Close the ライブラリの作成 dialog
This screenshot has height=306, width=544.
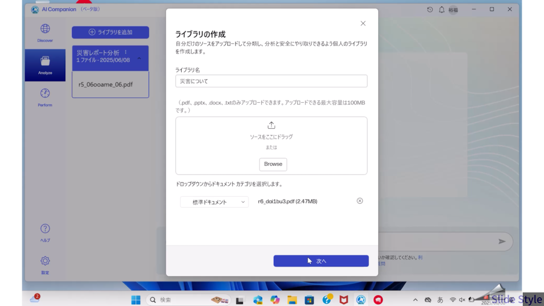coord(363,23)
